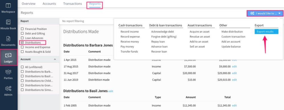Tick the Distributions to Basil account checkbox
The height and width of the screenshot is (110, 284).
coord(22,76)
